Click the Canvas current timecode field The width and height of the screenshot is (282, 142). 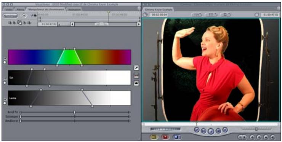(x=270, y=15)
